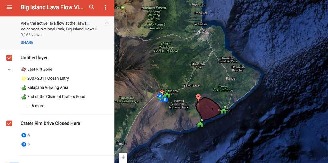Click the green house marker on the south coast
This screenshot has height=163, width=328.
point(200,123)
